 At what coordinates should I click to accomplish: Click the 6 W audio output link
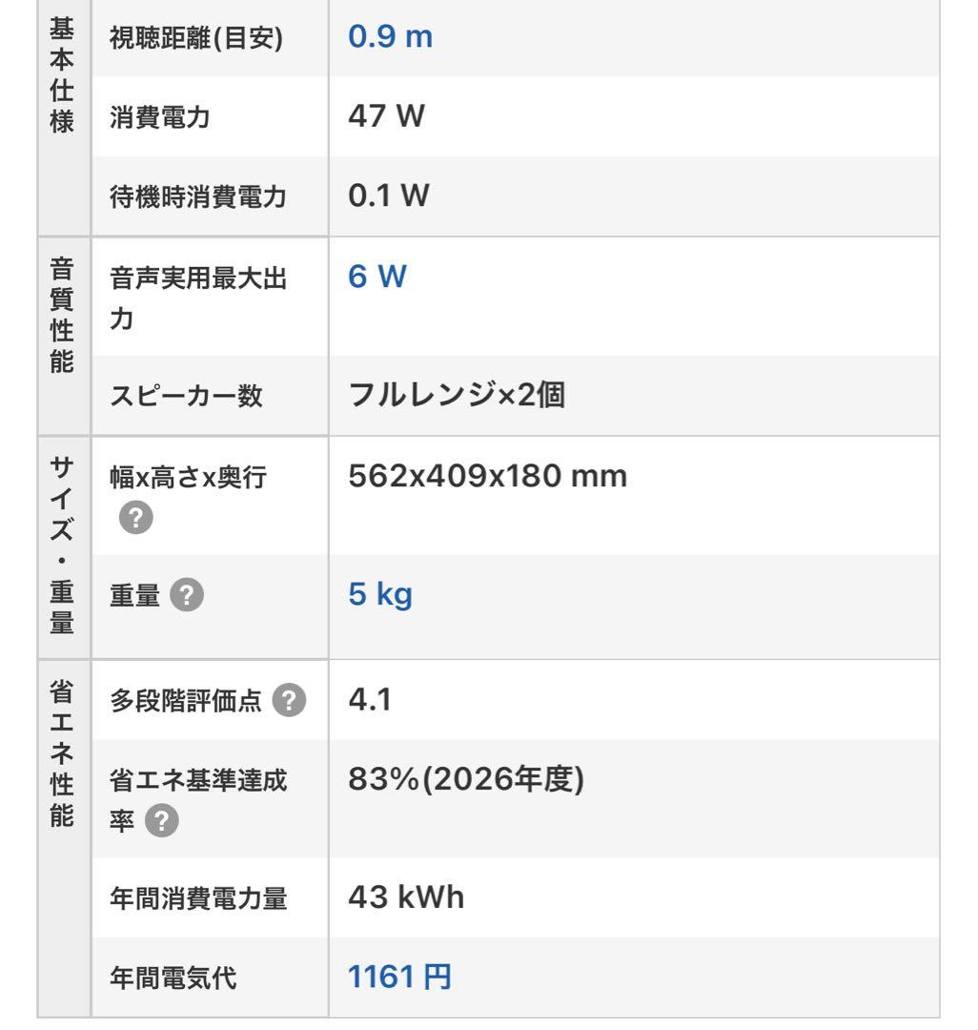377,278
